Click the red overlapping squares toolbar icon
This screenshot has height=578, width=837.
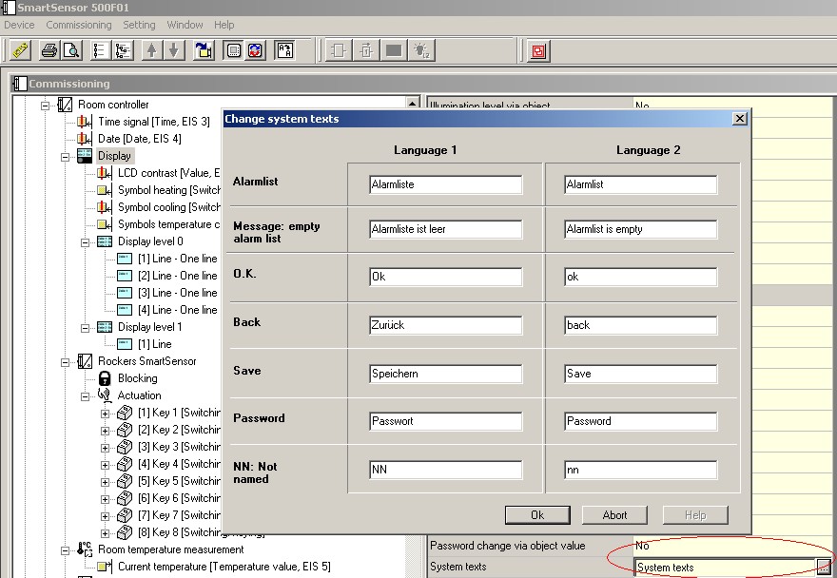click(539, 50)
